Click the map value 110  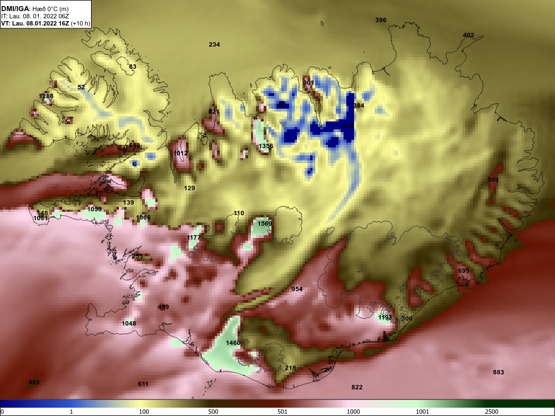[x=239, y=213]
